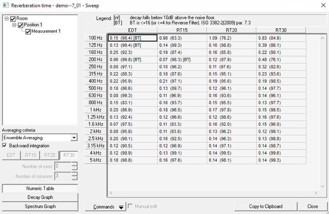Disable Backward integration checkbox

(5, 145)
